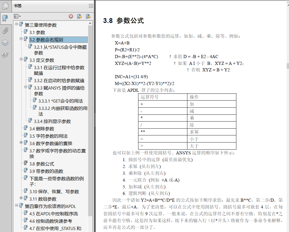Image resolution: width=289 pixels, height=232 pixels.
Task: Open the Attachments paperclip panel
Action: tap(5, 31)
